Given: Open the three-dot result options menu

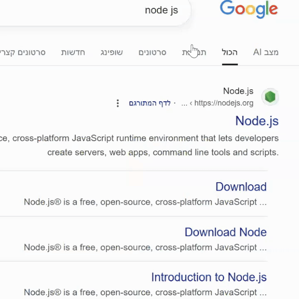Looking at the screenshot, I should coord(118,103).
